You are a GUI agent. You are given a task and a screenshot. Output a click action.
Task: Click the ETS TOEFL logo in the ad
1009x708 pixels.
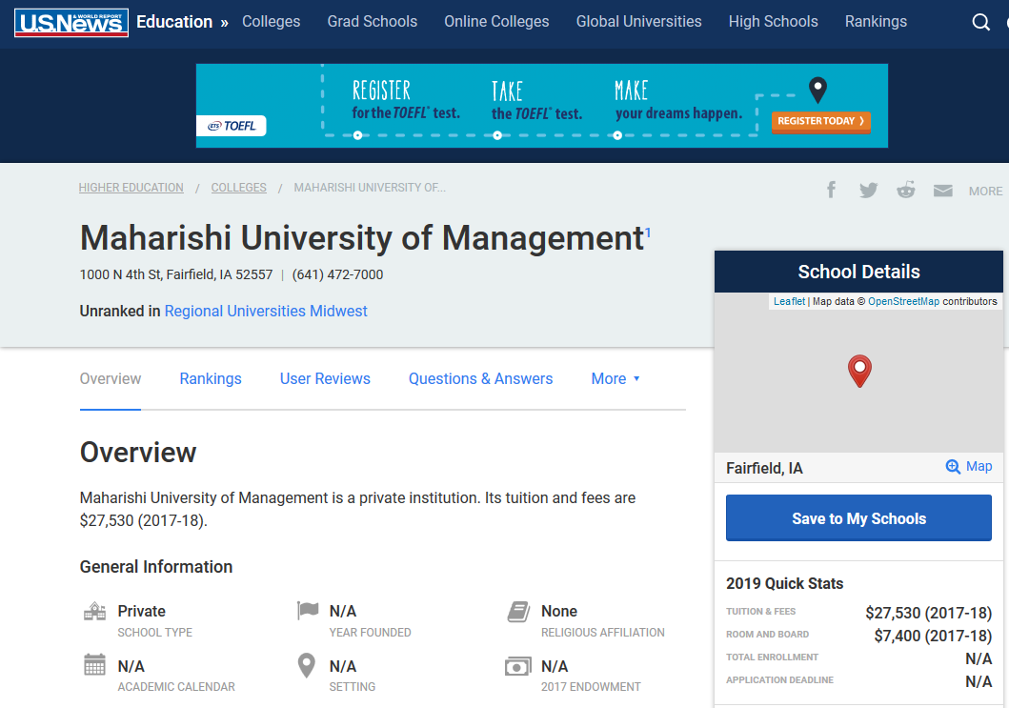point(232,126)
